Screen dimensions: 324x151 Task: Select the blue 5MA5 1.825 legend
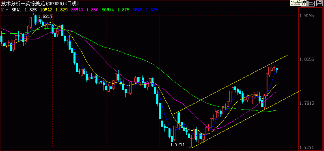(145, 10)
